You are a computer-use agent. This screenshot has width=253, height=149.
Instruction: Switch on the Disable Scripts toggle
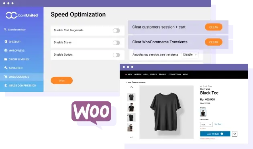[x=116, y=55]
